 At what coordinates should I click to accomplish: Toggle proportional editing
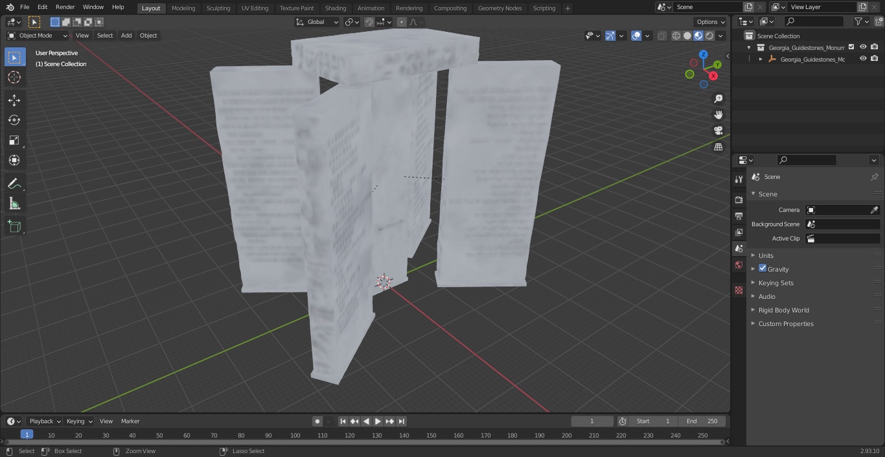click(x=402, y=22)
